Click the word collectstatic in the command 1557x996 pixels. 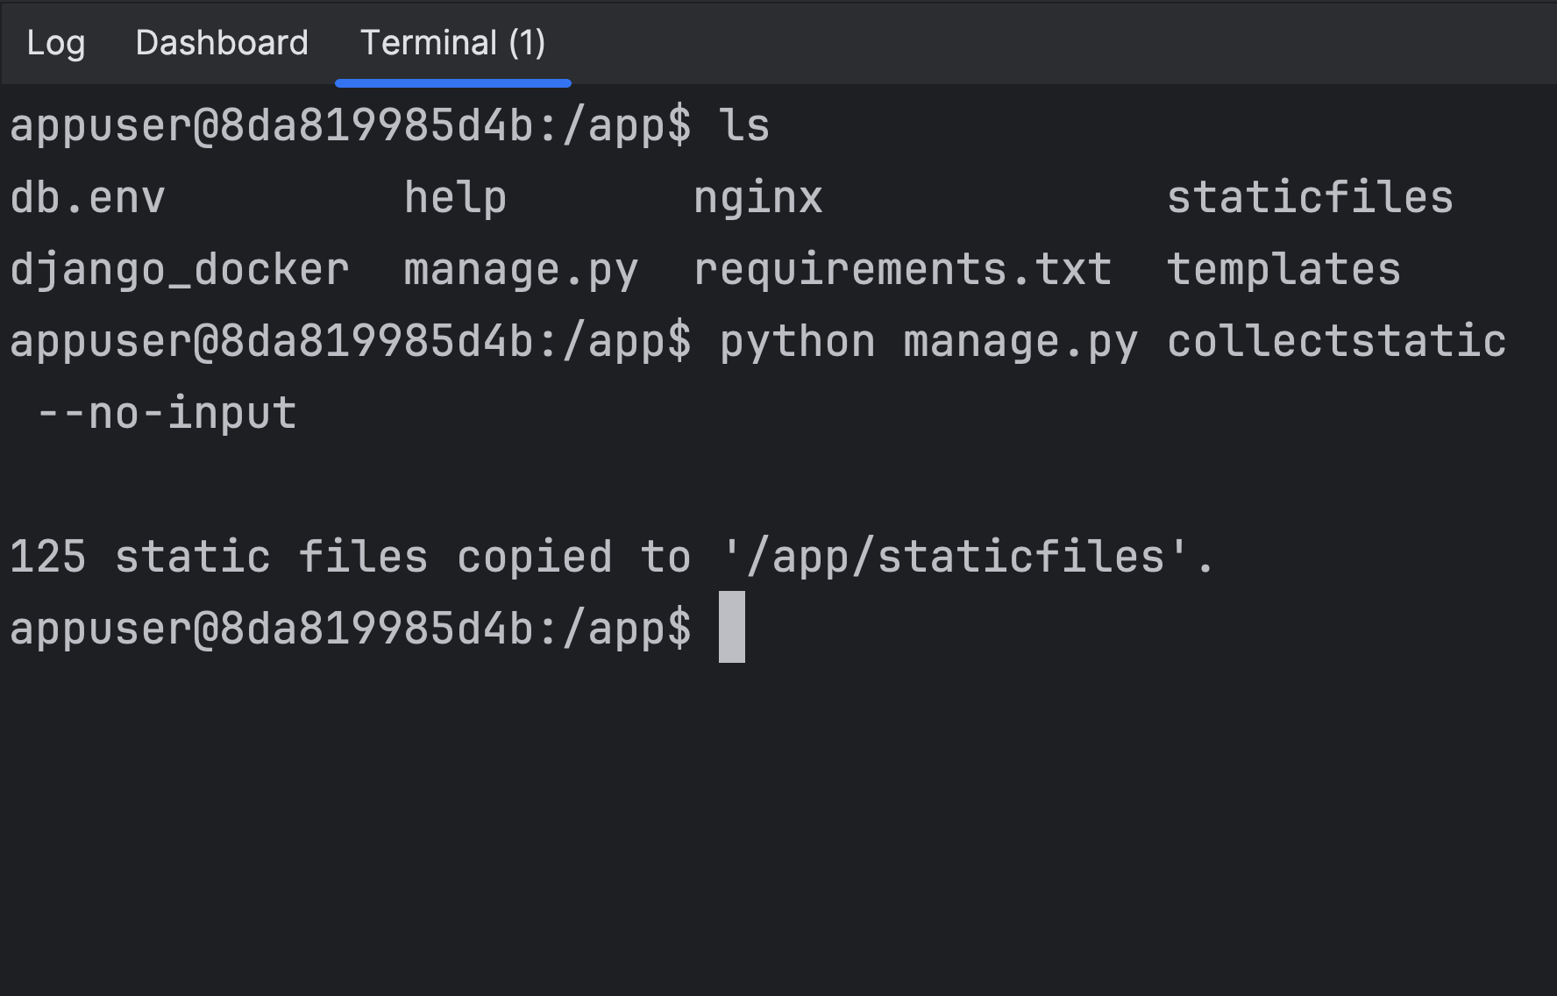pos(1336,342)
